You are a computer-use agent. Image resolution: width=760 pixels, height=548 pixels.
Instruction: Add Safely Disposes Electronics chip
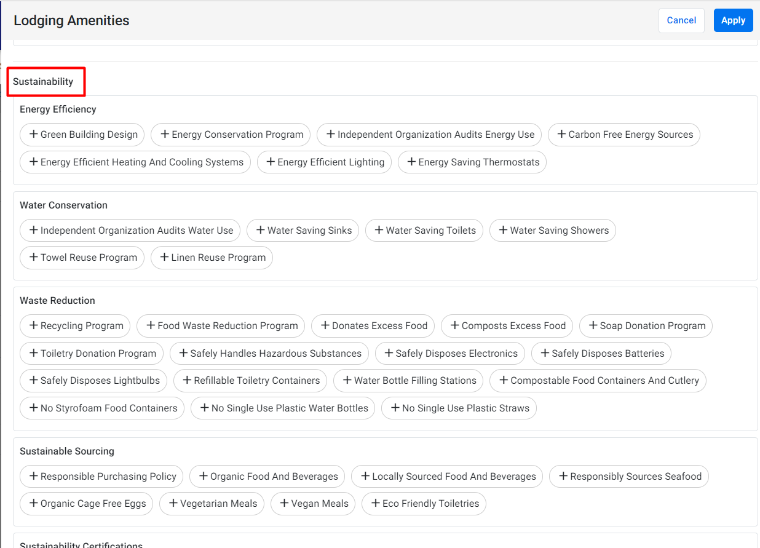pyautogui.click(x=450, y=354)
